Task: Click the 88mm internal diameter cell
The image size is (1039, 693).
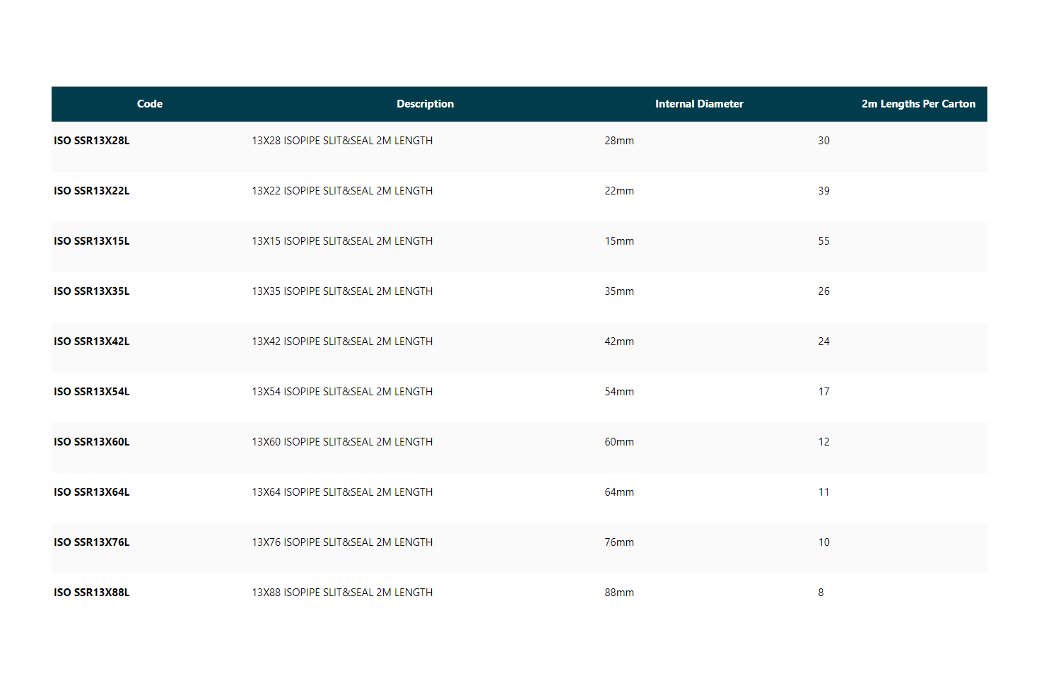Action: (x=619, y=593)
